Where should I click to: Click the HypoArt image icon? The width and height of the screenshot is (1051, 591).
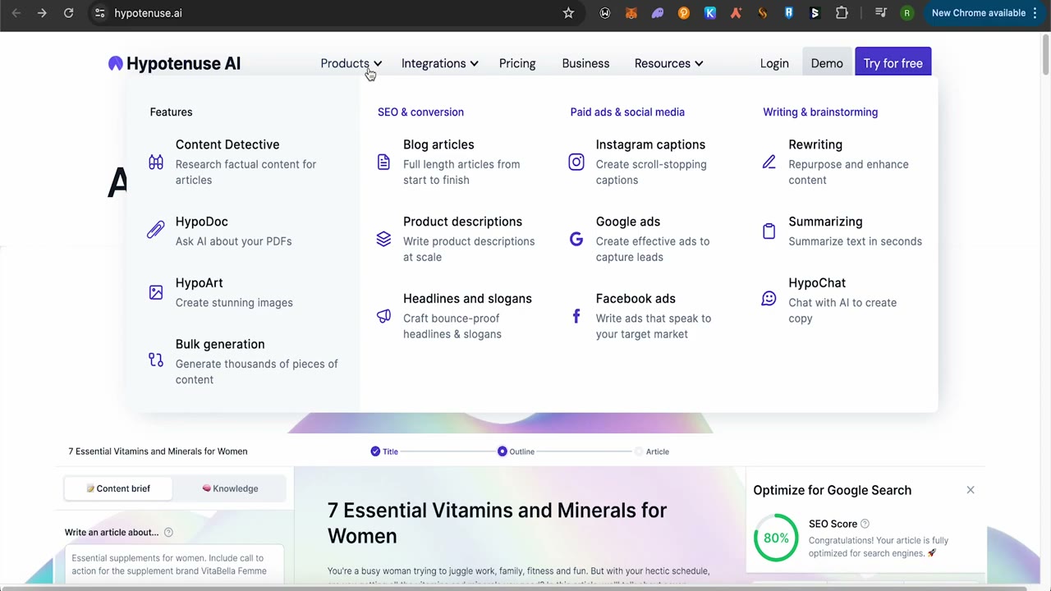[156, 292]
